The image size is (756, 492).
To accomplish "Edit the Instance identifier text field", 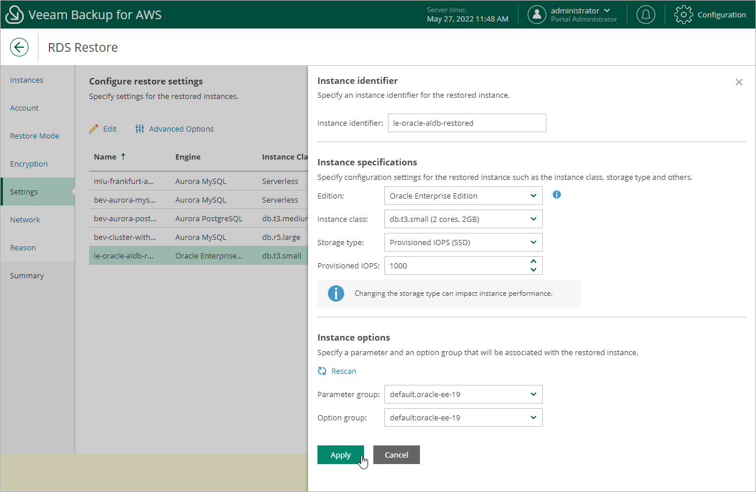I will 467,123.
